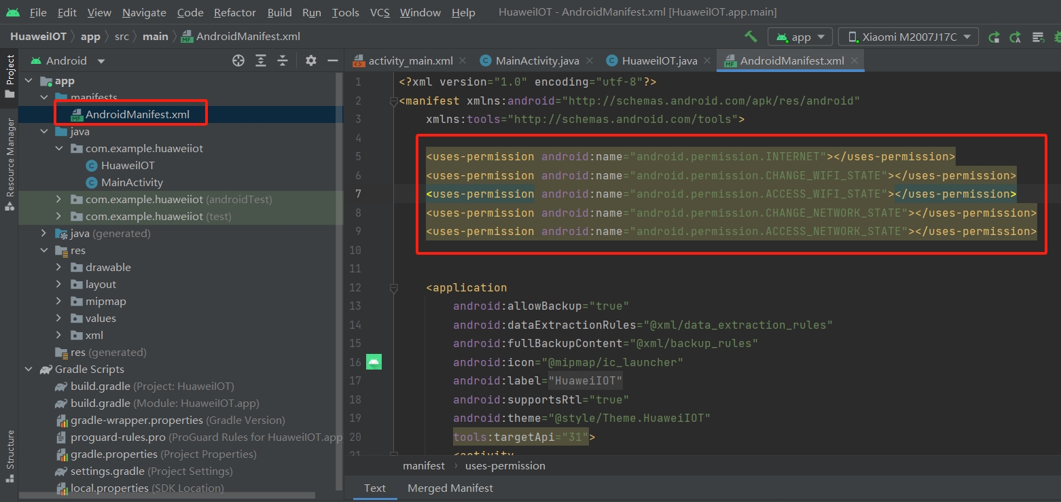Expand the mipmap folder
This screenshot has height=502, width=1061.
pos(58,302)
